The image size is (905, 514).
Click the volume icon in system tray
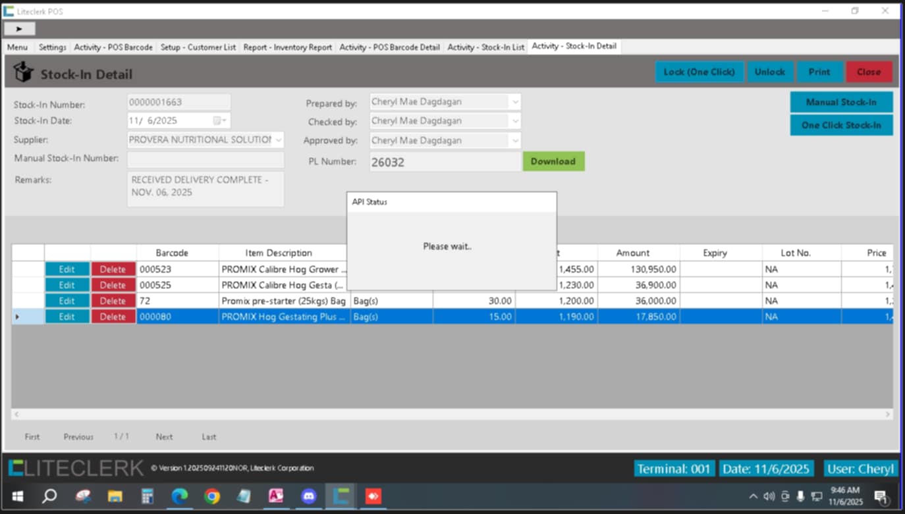coord(769,496)
